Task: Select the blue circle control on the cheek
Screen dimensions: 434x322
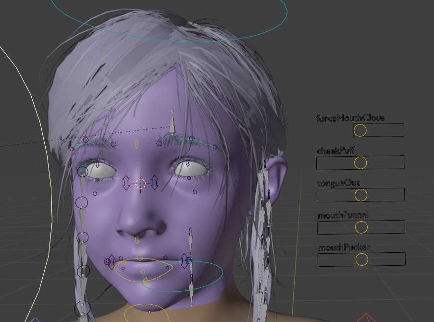Action: pos(195,193)
